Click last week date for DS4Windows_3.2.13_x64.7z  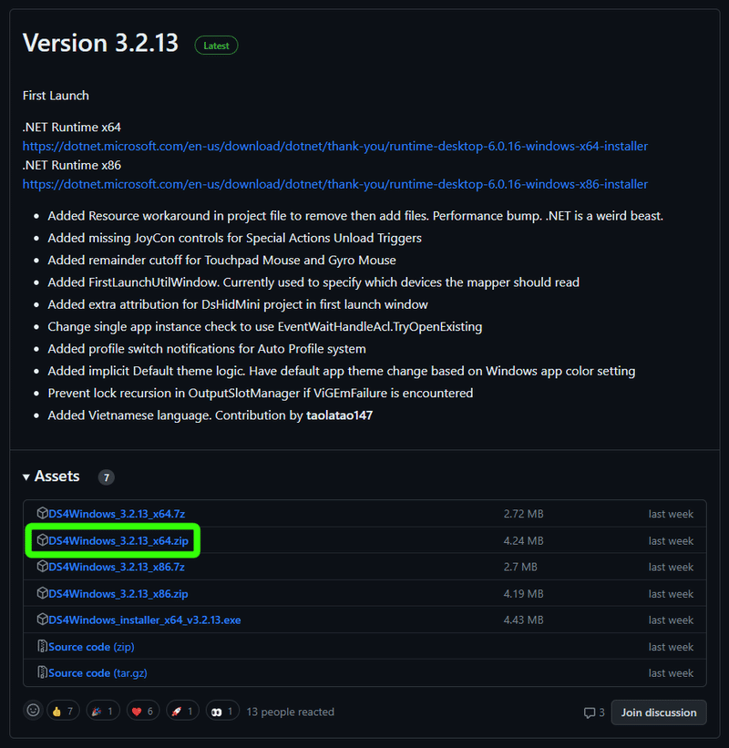(671, 514)
